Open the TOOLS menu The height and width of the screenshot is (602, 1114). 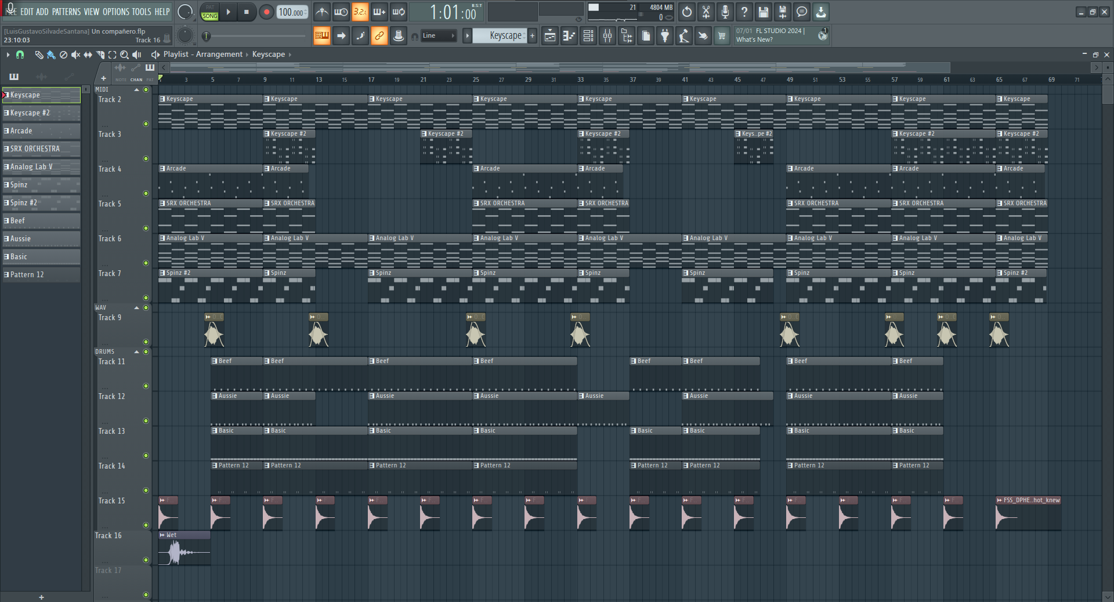click(x=142, y=12)
